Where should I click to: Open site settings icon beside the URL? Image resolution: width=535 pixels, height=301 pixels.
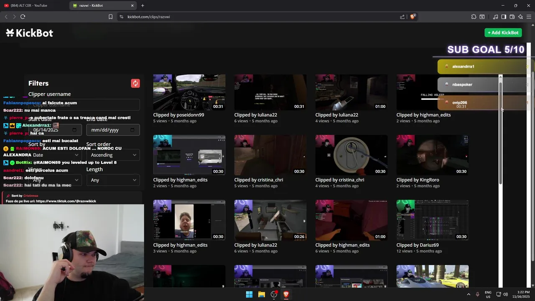[x=121, y=17]
